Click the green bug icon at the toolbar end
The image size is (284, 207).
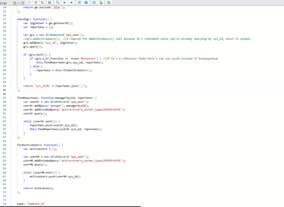(109, 3)
